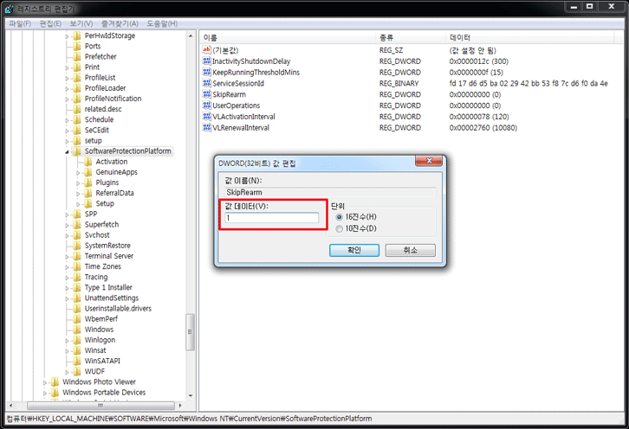This screenshot has width=629, height=429.
Task: Click the ServiceSessionId binary value icon
Action: (206, 84)
